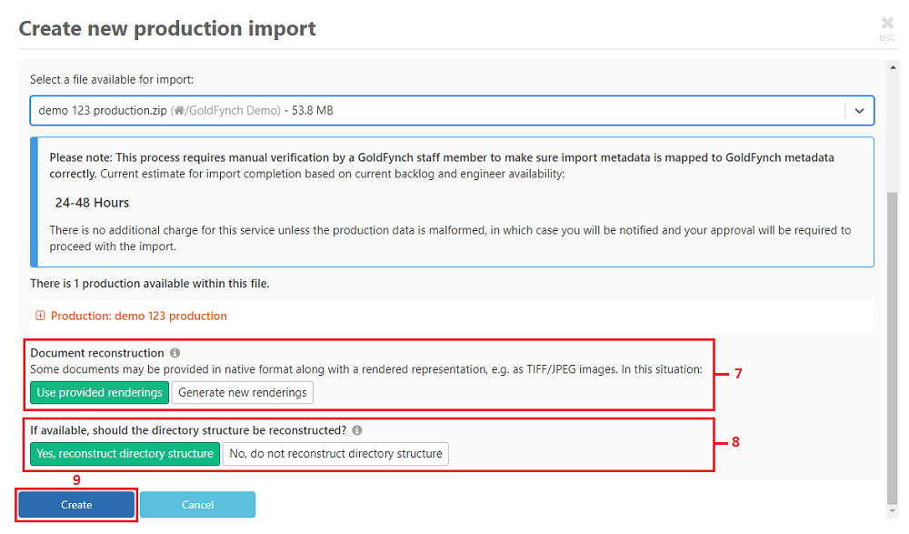The height and width of the screenshot is (534, 909).
Task: Click the Document reconstruction info icon
Action: 175,353
